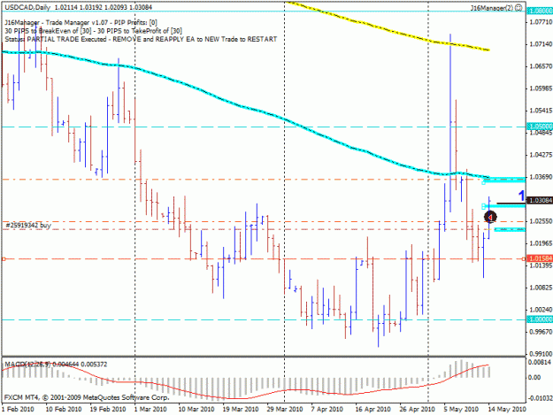
Task: Click the FXCM MT4 copyright text
Action: [x=87, y=397]
